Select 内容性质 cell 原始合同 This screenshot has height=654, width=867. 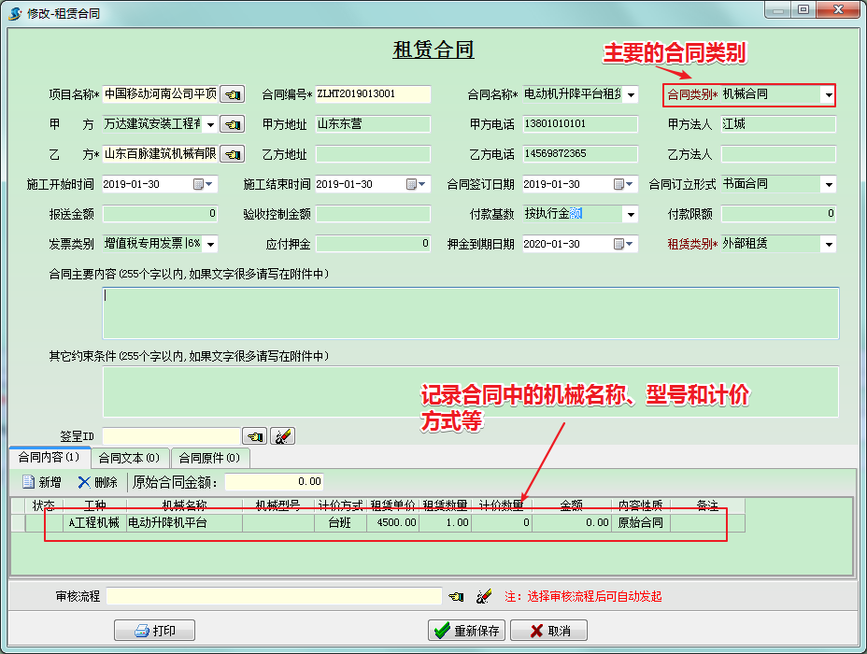coord(641,523)
